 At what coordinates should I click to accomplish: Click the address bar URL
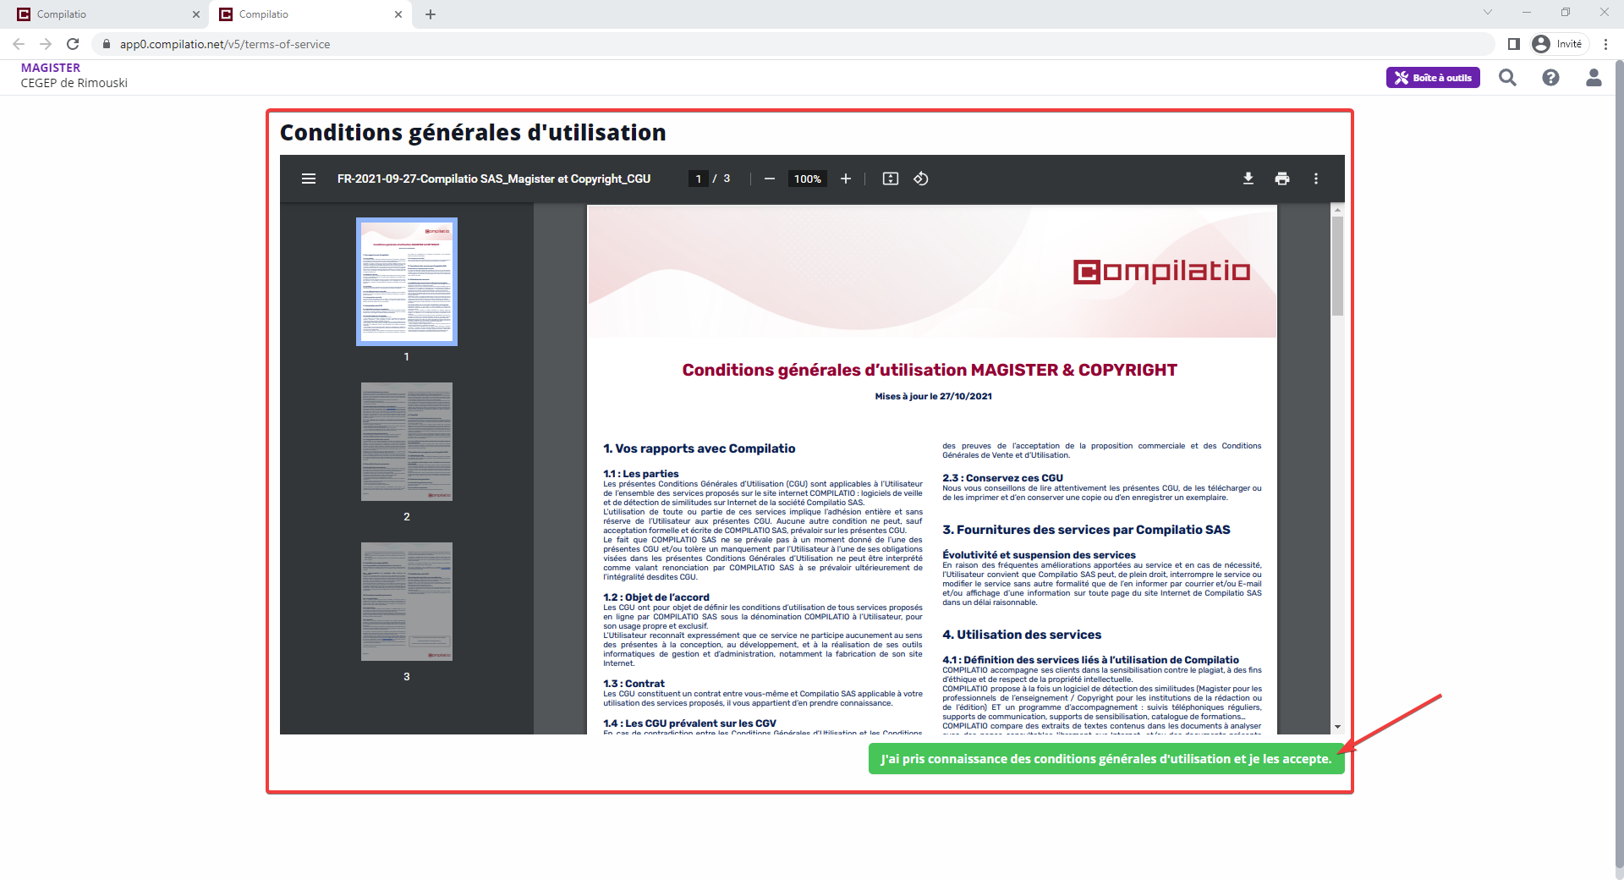point(225,44)
